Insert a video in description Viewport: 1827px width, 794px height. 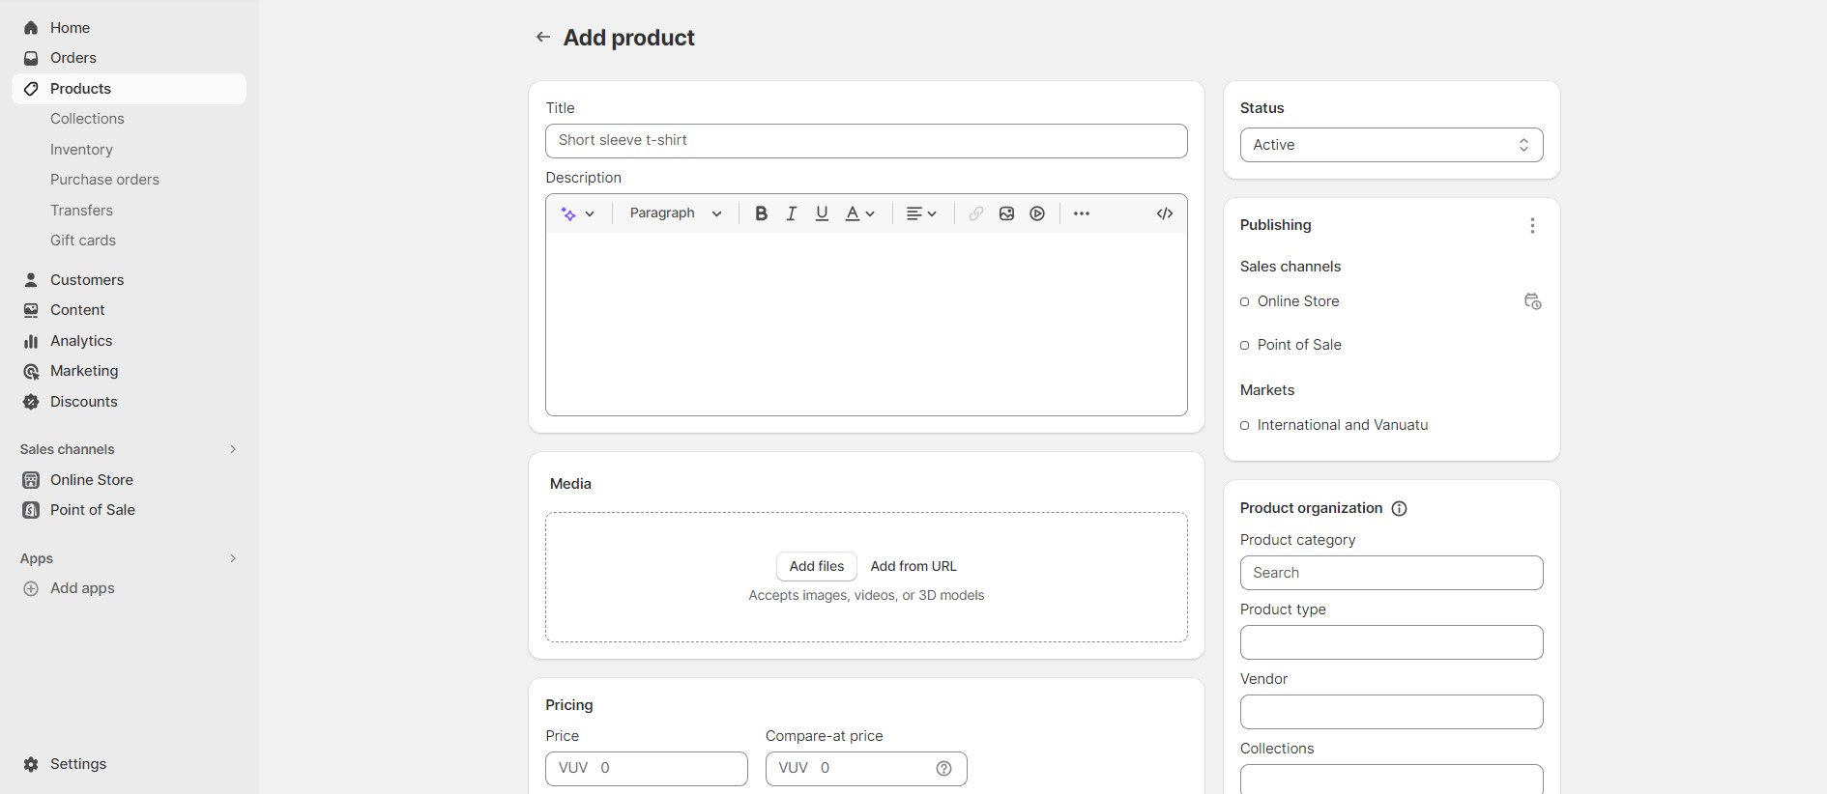pos(1037,213)
